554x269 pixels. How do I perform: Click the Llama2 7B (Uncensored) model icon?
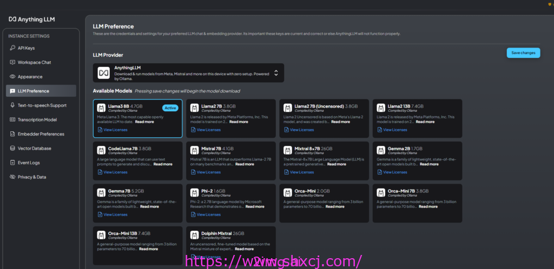pos(288,108)
